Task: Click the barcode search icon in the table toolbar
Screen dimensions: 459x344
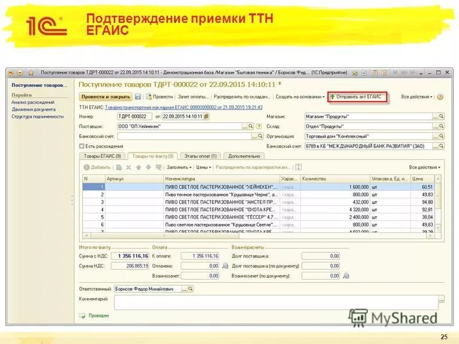Action: (158, 167)
